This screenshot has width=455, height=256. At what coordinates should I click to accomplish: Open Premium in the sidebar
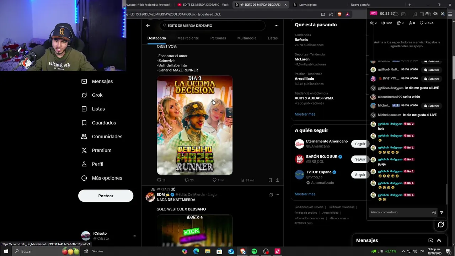(96, 150)
